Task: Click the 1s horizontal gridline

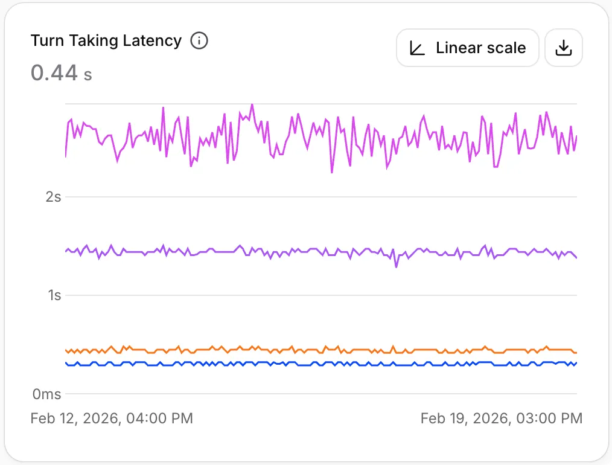Action: tap(321, 295)
